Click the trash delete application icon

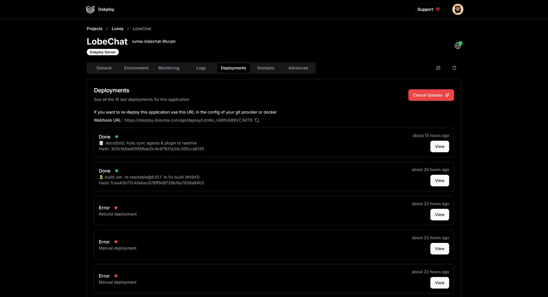click(x=454, y=68)
